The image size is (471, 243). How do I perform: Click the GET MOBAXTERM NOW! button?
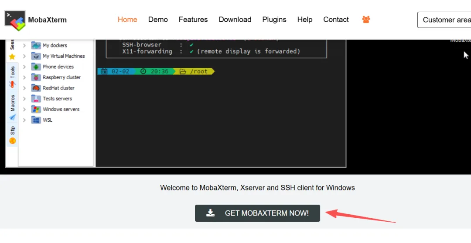tap(257, 213)
